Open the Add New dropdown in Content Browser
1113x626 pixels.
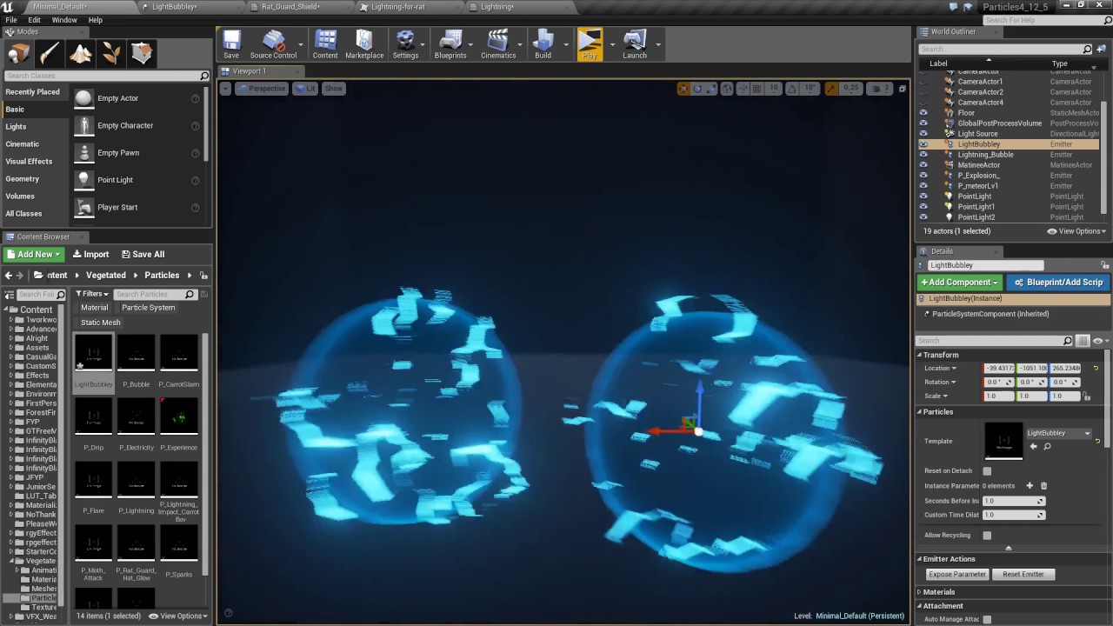click(33, 255)
